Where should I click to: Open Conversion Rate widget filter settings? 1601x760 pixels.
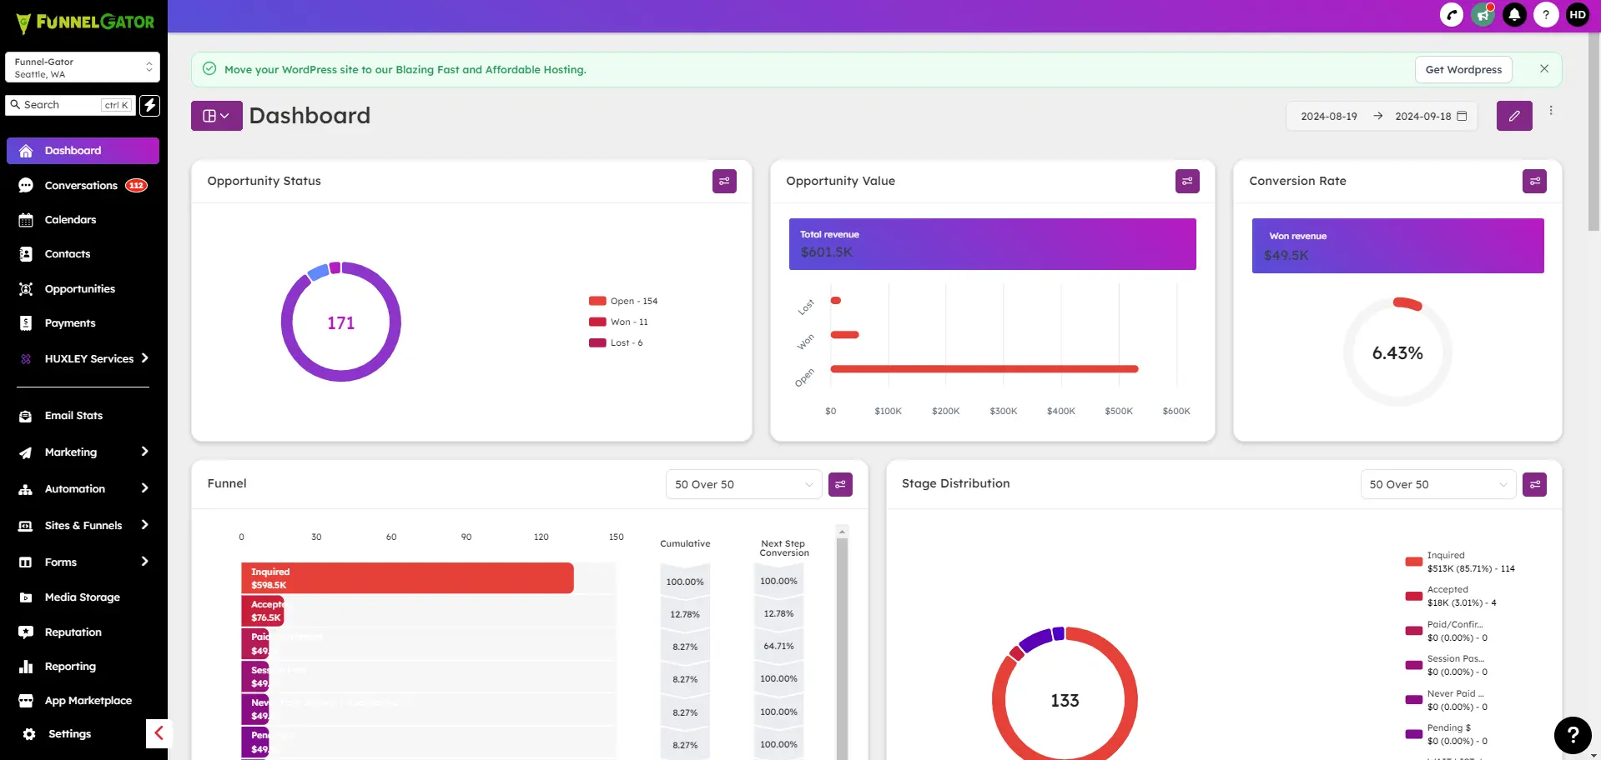click(1534, 181)
